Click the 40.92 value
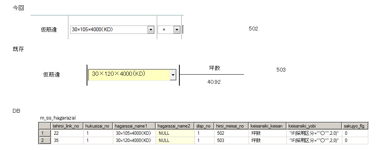This screenshot has width=379, height=150. (214, 82)
